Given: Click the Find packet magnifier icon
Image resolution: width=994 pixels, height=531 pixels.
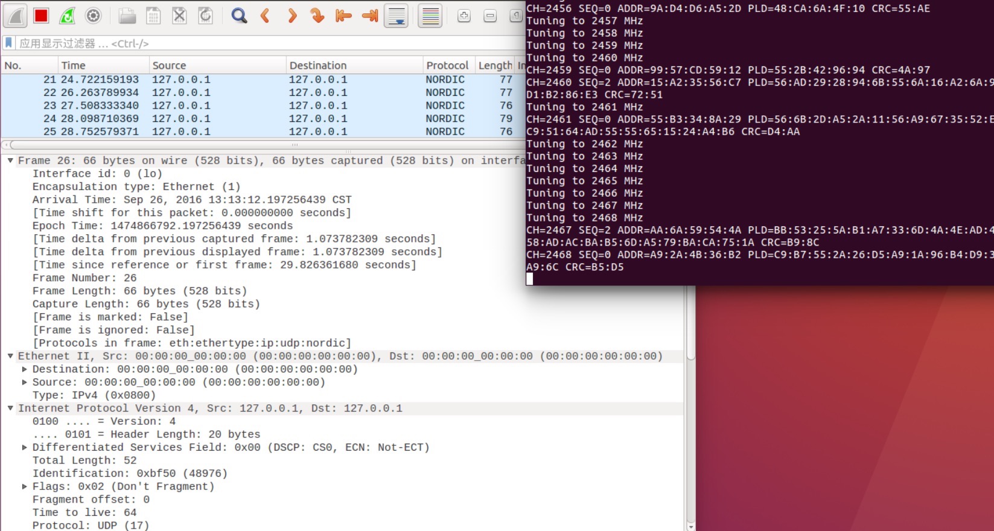Looking at the screenshot, I should (x=239, y=16).
